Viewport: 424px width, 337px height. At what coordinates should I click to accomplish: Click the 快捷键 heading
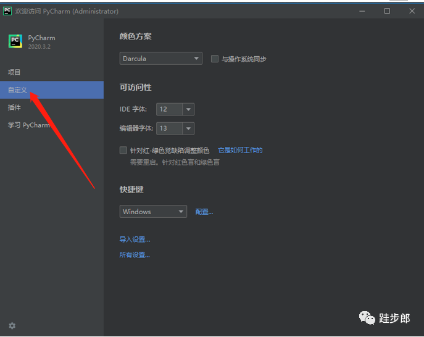click(x=131, y=189)
